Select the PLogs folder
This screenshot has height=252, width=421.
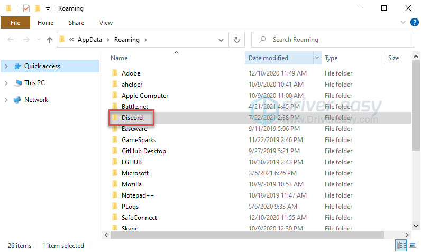(x=130, y=207)
